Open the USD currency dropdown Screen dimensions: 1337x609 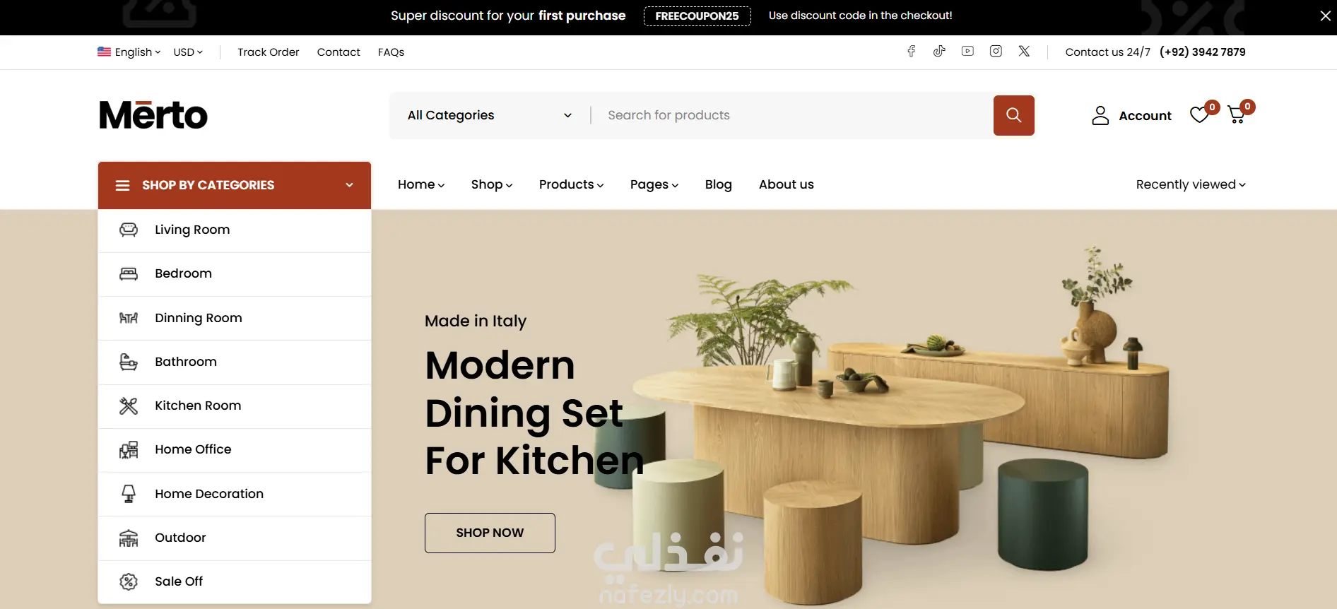[188, 52]
